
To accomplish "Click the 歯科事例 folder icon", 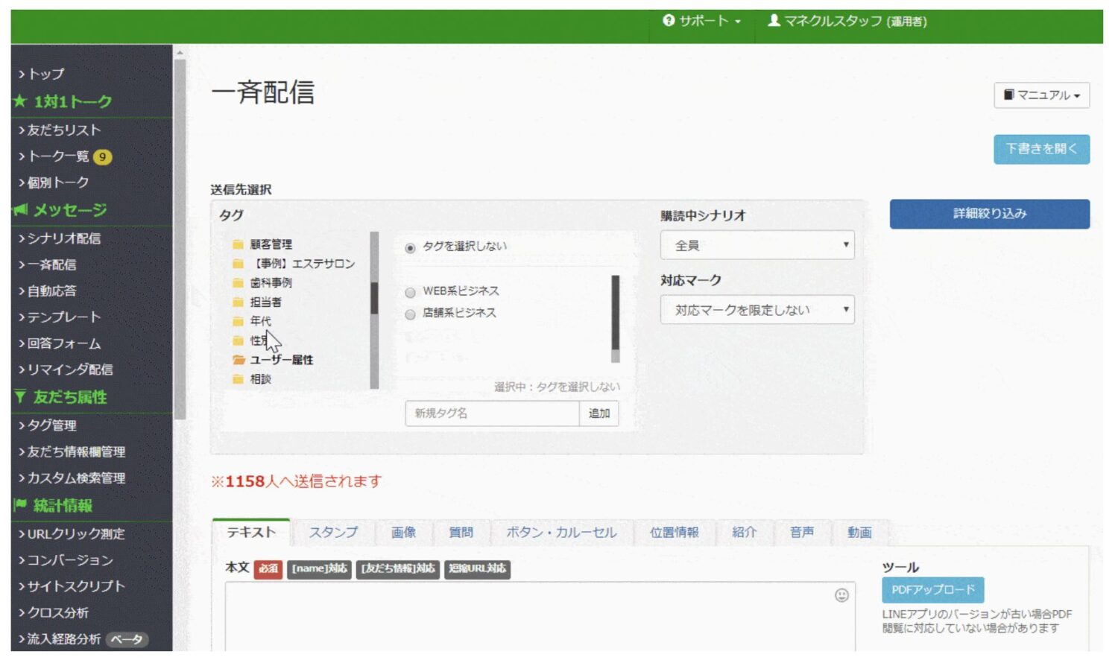I will point(238,283).
